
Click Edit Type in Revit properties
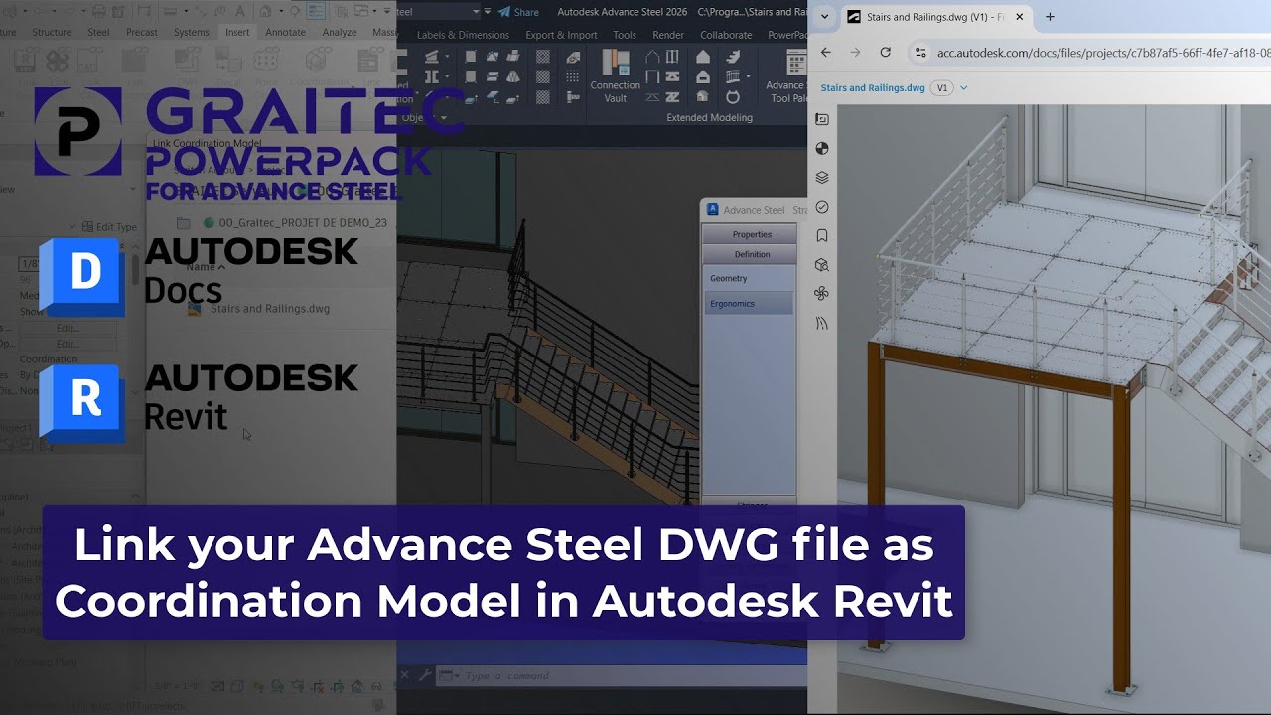pos(108,227)
